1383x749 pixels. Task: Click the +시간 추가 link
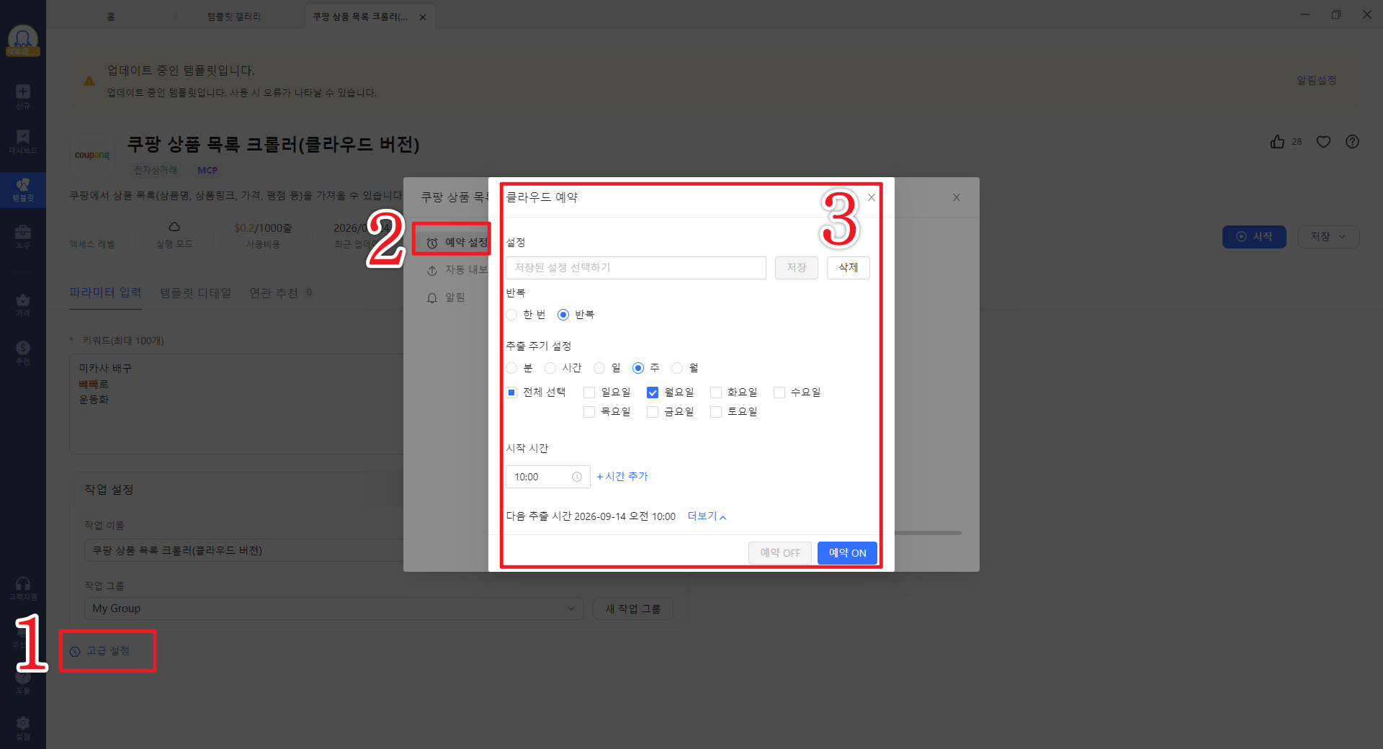click(622, 477)
